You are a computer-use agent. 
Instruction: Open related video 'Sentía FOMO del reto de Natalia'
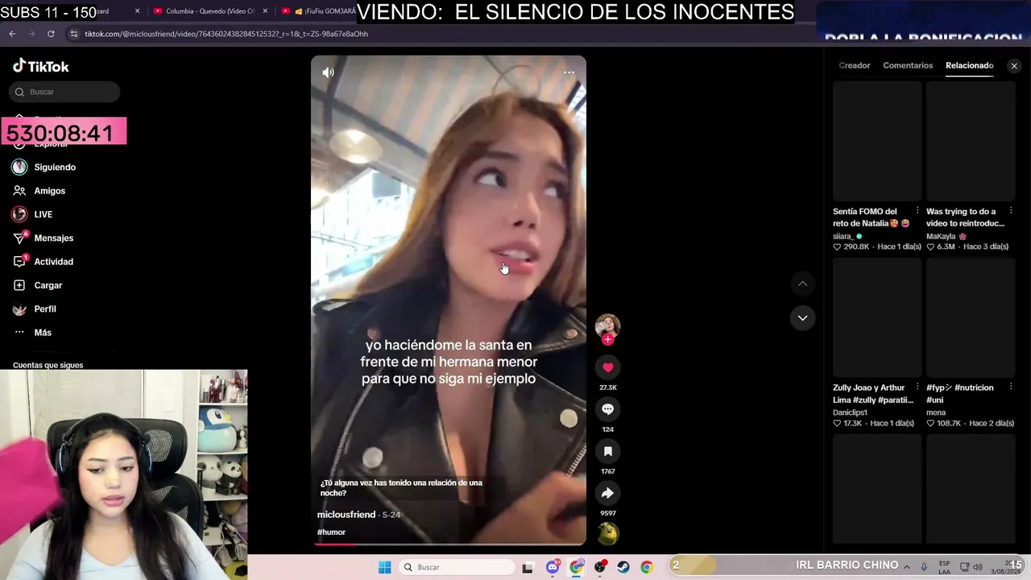tap(877, 141)
